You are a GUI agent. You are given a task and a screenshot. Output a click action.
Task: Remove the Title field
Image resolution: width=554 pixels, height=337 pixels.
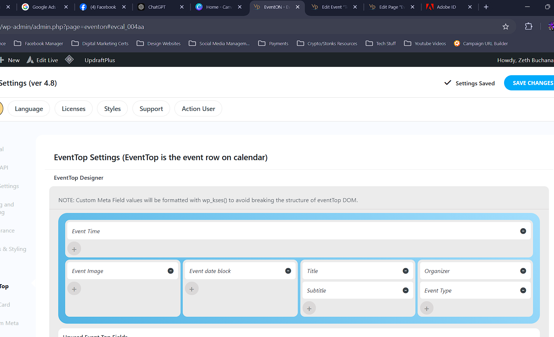tap(406, 271)
